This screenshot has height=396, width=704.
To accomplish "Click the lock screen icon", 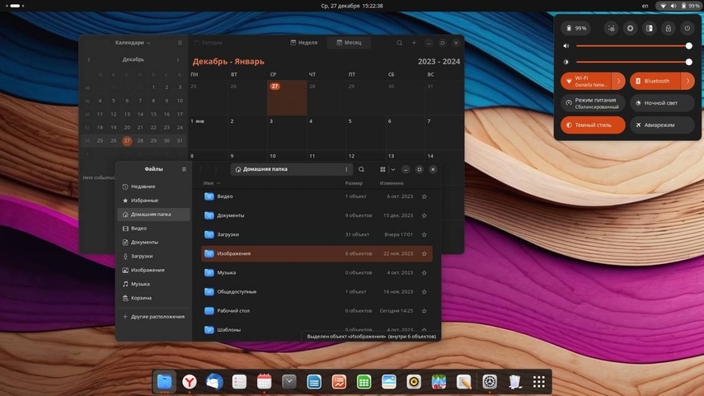I will pos(667,28).
